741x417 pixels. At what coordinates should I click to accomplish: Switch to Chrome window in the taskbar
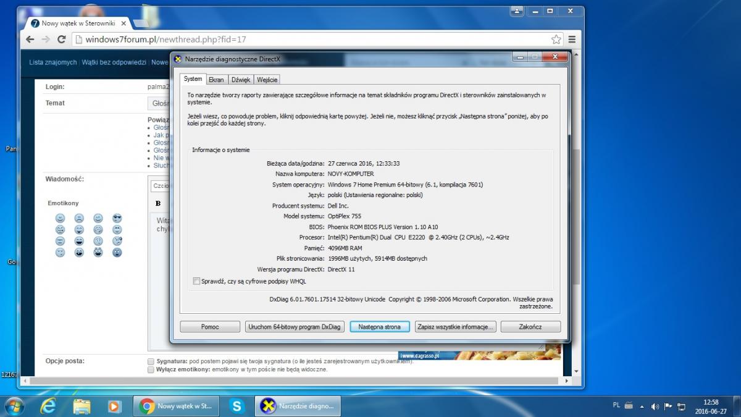click(x=176, y=406)
